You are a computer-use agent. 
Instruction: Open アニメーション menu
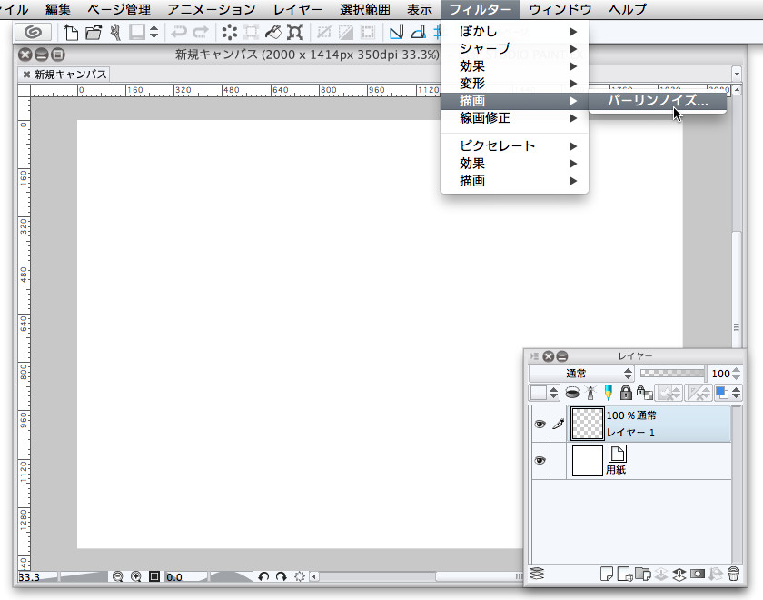[x=211, y=9]
